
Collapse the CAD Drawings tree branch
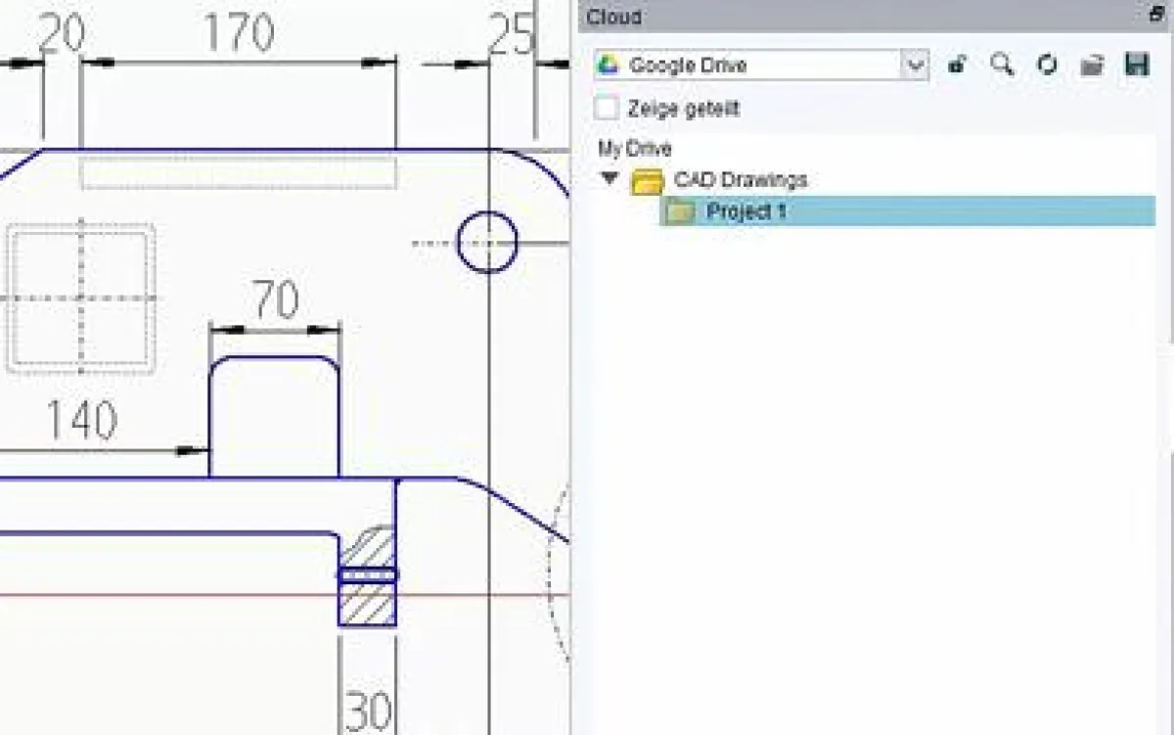609,180
